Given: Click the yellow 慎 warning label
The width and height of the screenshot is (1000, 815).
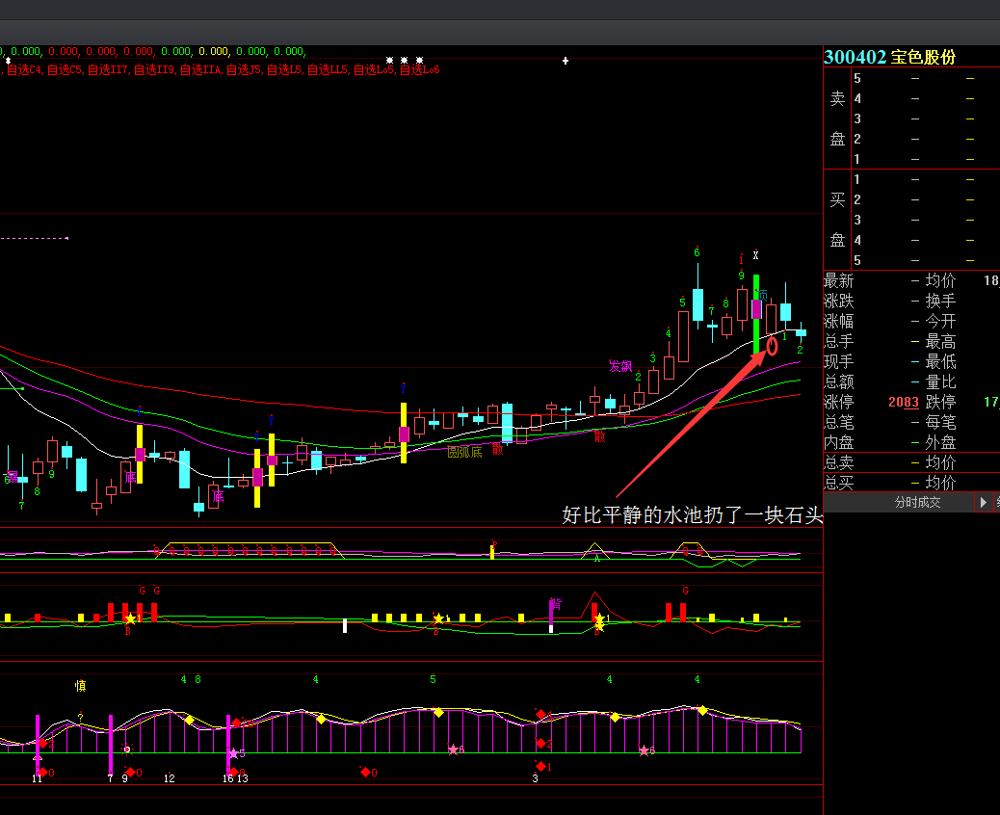Looking at the screenshot, I should (x=81, y=686).
